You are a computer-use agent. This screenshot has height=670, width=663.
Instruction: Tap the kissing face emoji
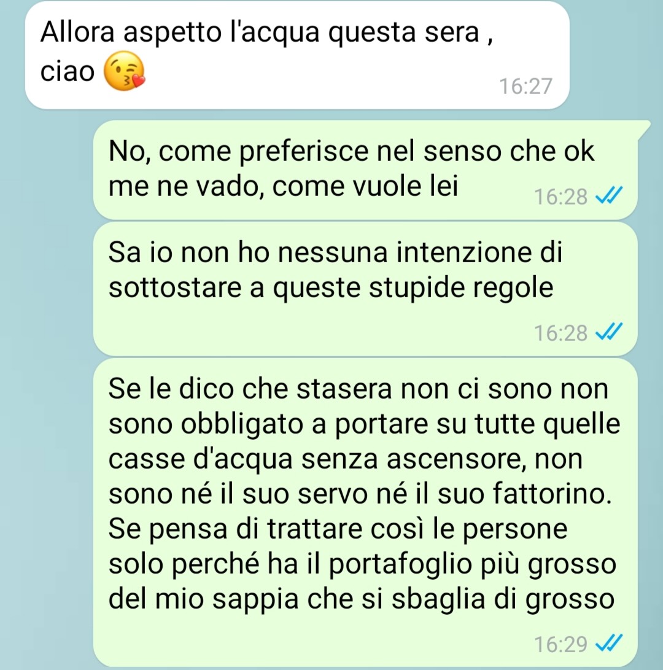[x=124, y=71]
